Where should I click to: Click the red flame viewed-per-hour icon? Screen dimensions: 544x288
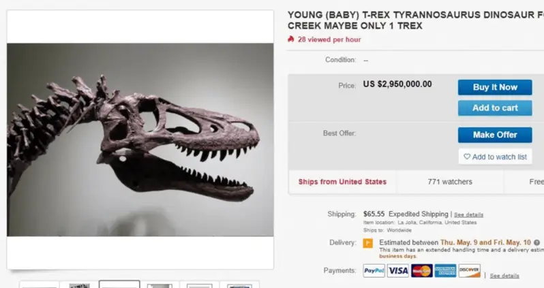tap(291, 39)
